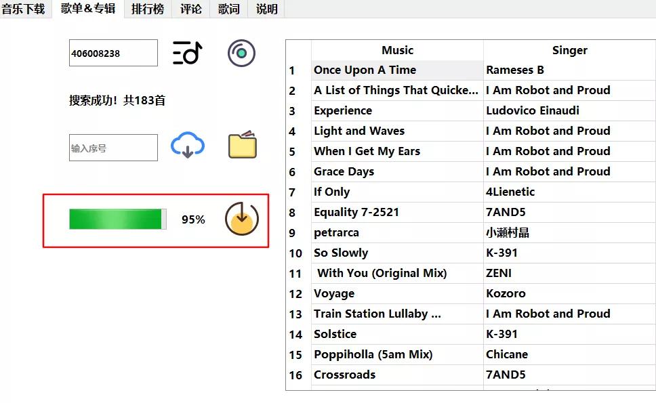The width and height of the screenshot is (656, 403).
Task: Select song Equality 7-2521
Action: click(397, 213)
